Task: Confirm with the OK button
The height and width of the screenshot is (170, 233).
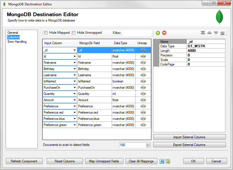Action: coord(194,161)
